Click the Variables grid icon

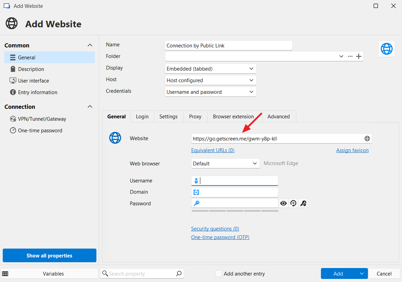click(5, 273)
